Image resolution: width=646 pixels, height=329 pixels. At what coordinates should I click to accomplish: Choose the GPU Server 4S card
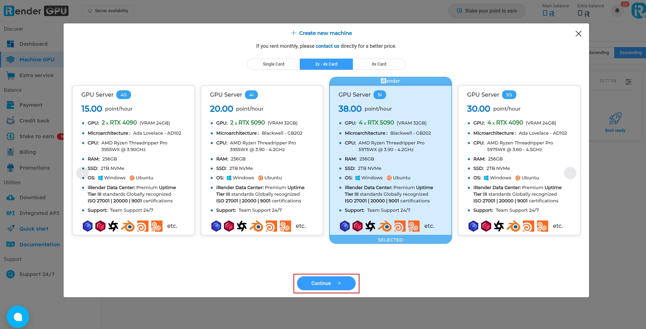pos(133,160)
